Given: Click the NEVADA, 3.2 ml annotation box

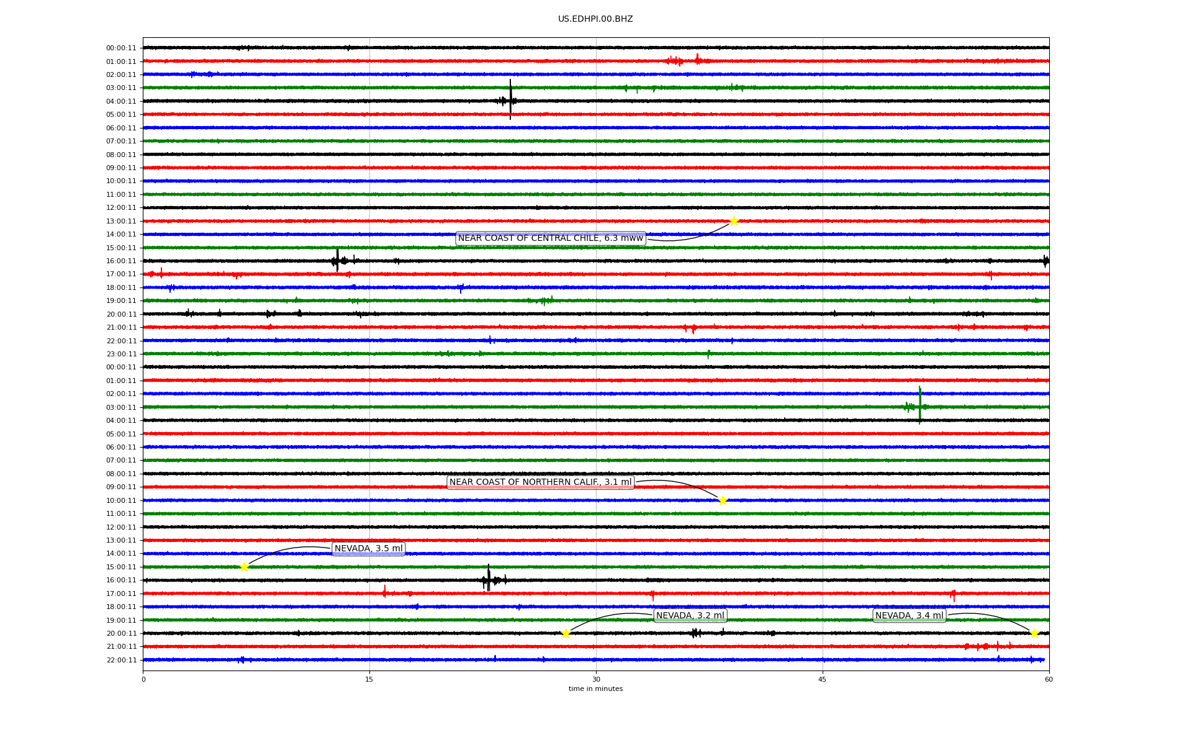Looking at the screenshot, I should pyautogui.click(x=690, y=616).
